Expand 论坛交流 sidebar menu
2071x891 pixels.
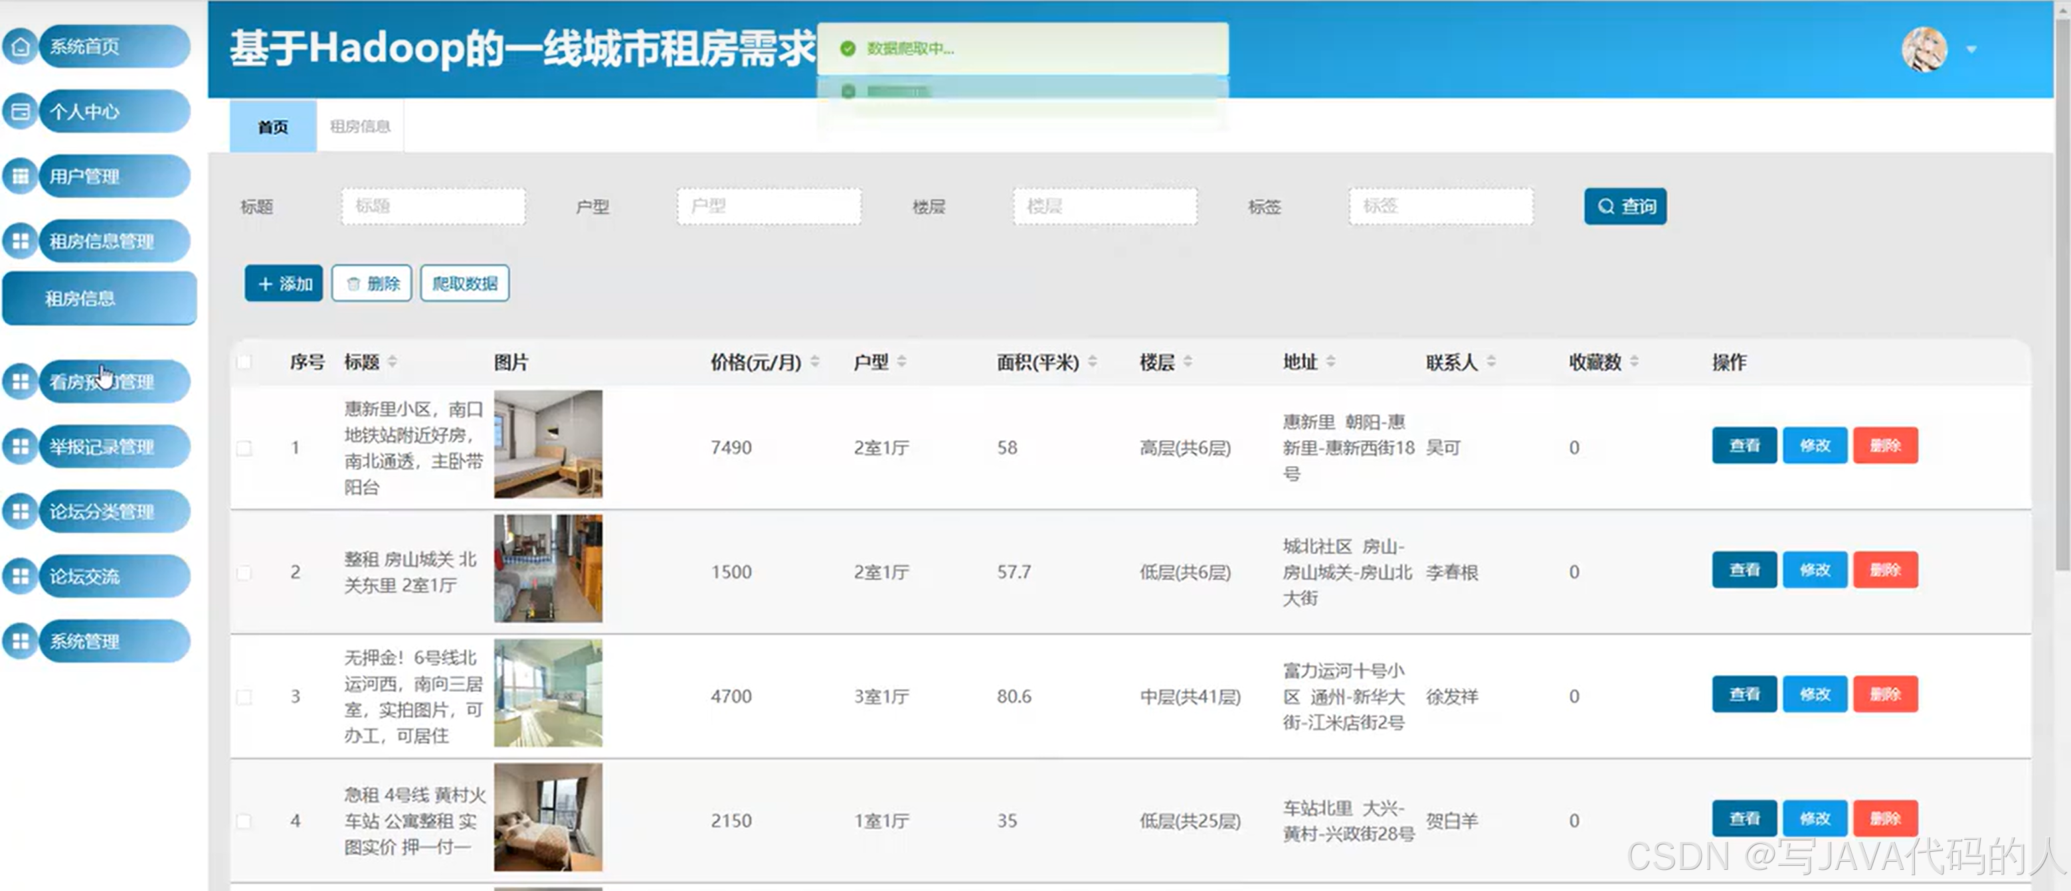[114, 576]
